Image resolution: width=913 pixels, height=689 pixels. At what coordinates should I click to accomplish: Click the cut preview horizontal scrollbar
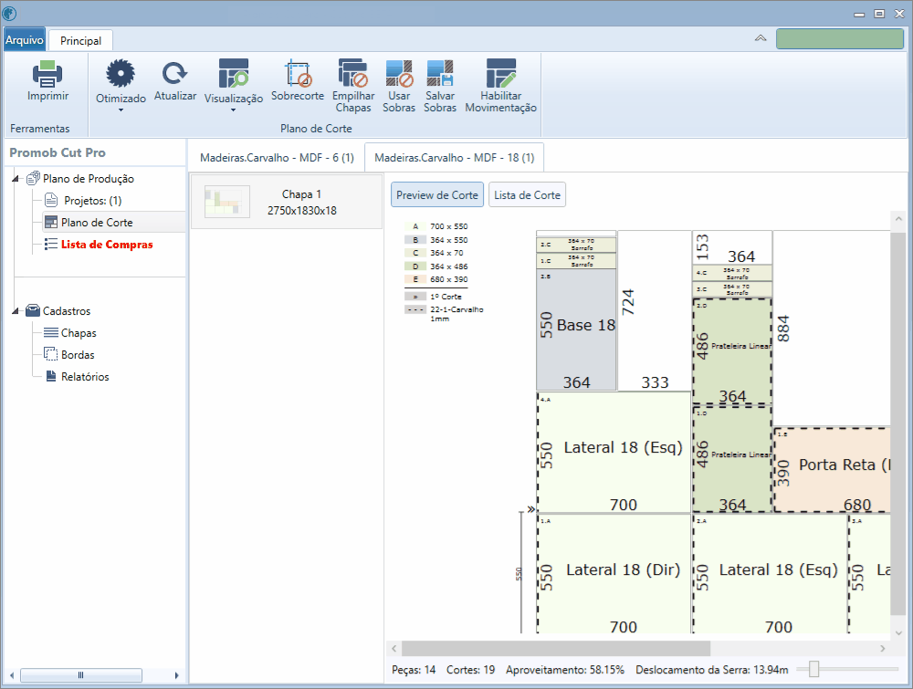click(x=555, y=648)
